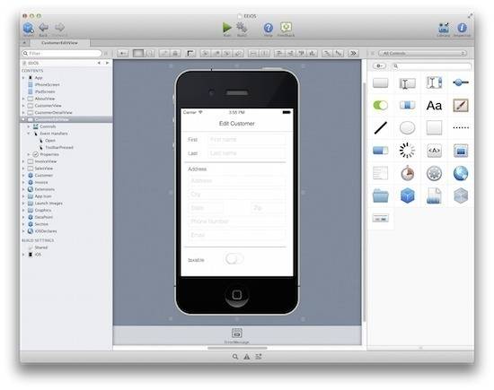Click the First name text field

pos(247,139)
